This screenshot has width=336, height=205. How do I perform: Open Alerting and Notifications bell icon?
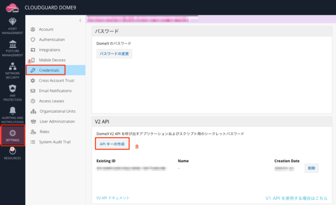[13, 111]
